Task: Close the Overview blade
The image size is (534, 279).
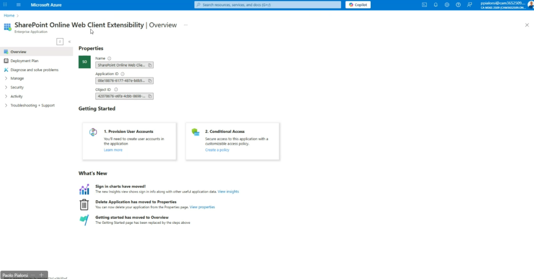Action: [527, 25]
